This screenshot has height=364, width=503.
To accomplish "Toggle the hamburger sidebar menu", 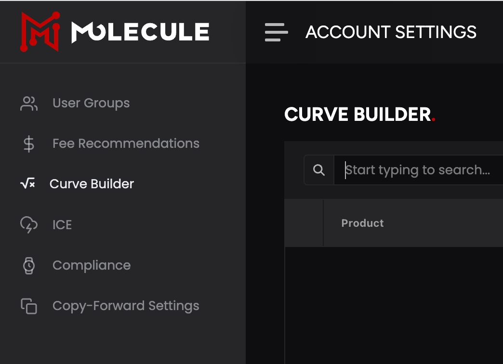I will (276, 32).
